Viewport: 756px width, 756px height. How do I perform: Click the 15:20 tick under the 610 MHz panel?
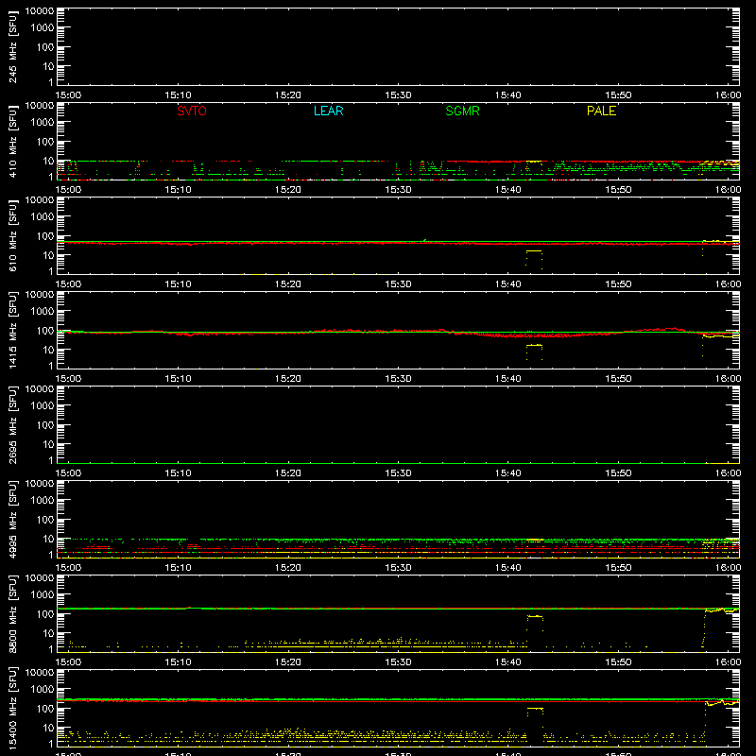click(288, 284)
